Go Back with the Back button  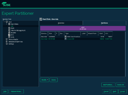tap(114, 91)
